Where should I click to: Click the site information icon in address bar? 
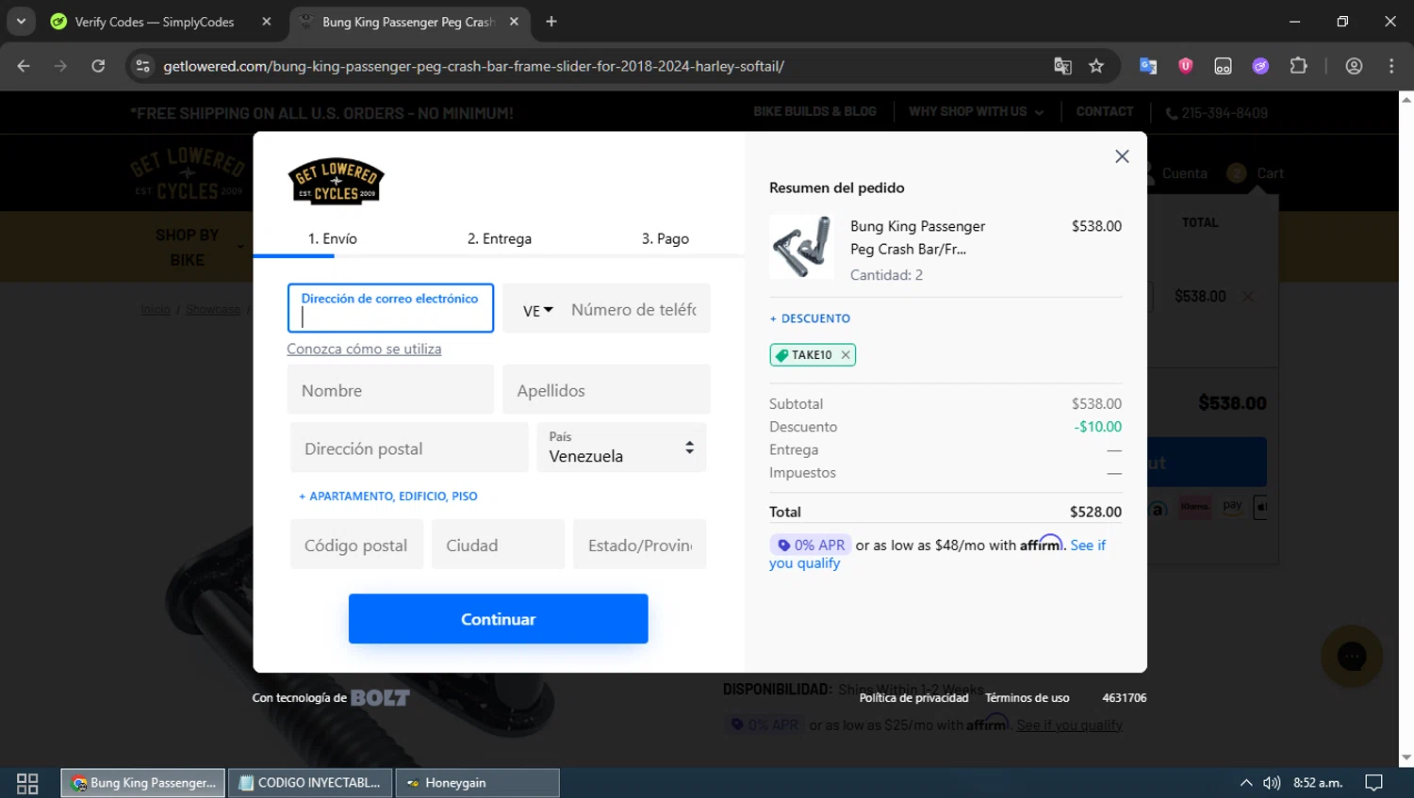click(142, 66)
